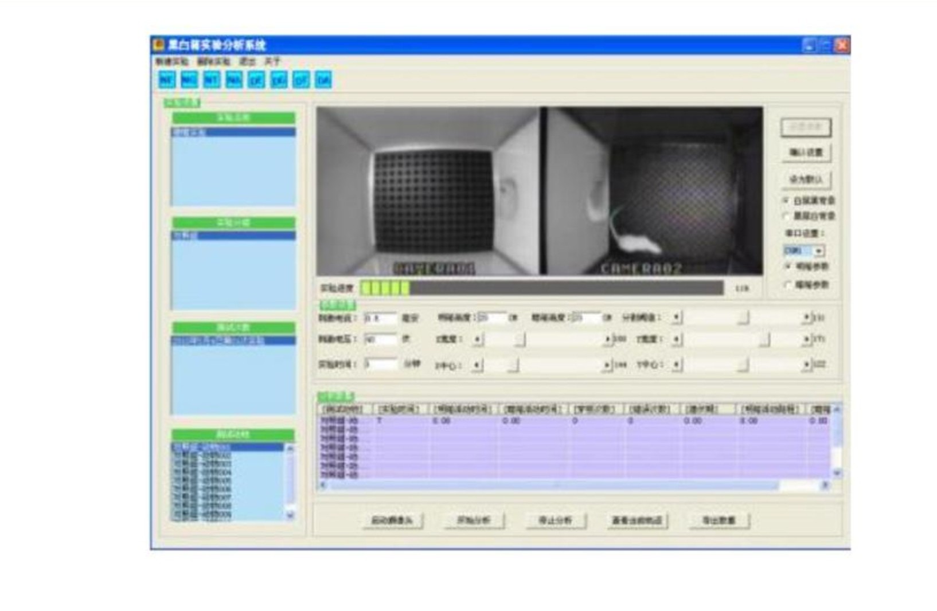Click the left arrow of X中心 slider
Viewport: 937px width, 611px height.
[x=477, y=365]
